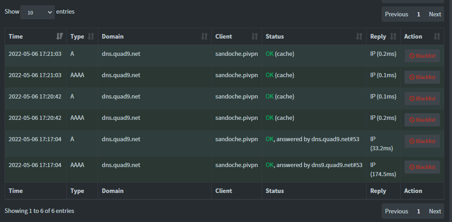This screenshot has height=222, width=452.
Task: Click reply value IP (174.5ms)
Action: point(383,170)
